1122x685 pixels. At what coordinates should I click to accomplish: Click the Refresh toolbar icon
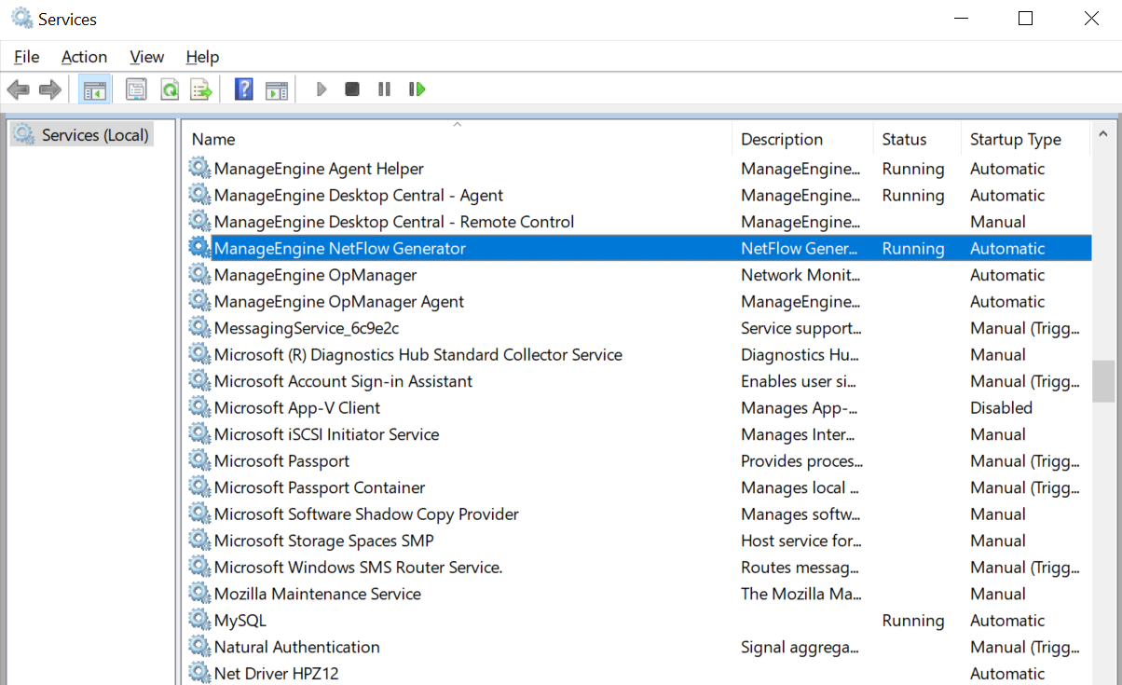pos(170,89)
